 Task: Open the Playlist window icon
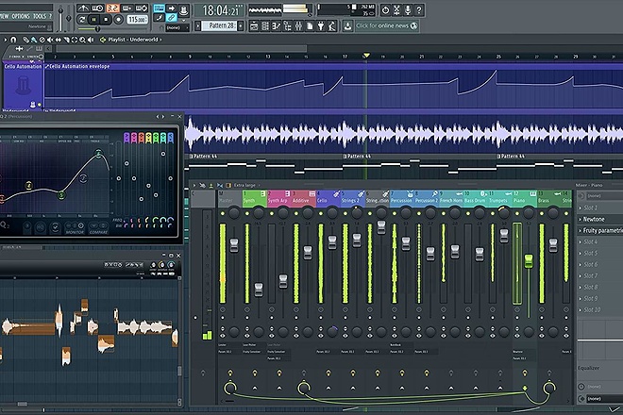[254, 25]
